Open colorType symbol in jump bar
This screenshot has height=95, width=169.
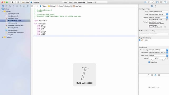(x=77, y=6)
